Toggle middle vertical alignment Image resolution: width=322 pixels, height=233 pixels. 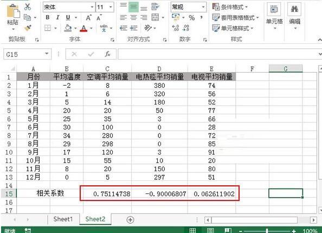(x=133, y=7)
